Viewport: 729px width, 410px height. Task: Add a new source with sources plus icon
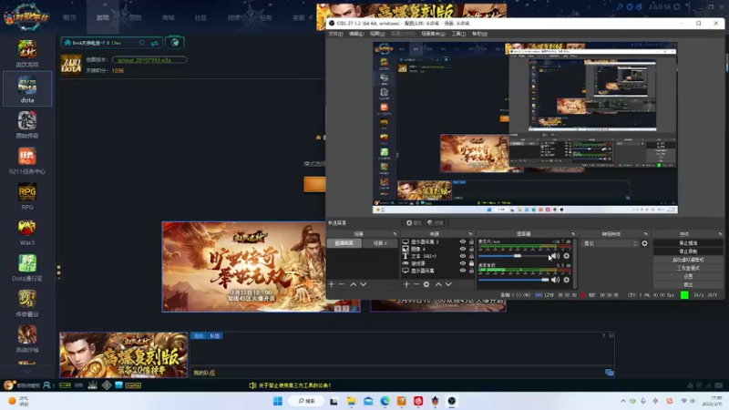(x=406, y=284)
